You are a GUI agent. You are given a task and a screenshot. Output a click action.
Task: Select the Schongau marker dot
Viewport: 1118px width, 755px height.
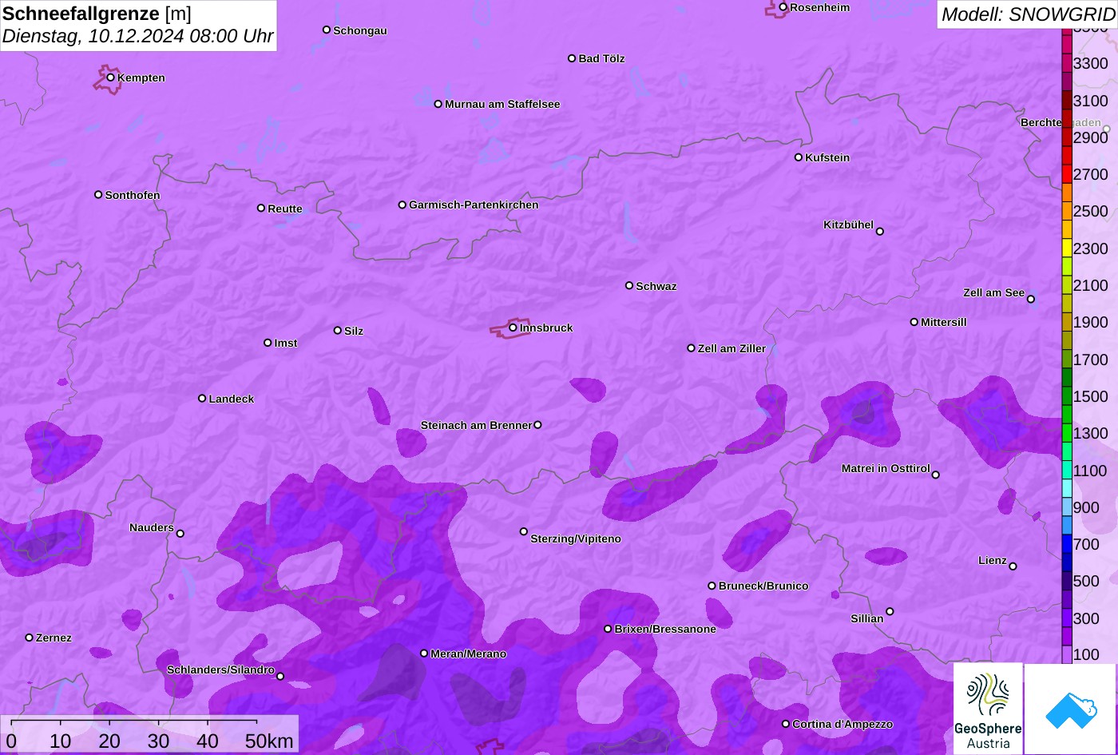(327, 30)
